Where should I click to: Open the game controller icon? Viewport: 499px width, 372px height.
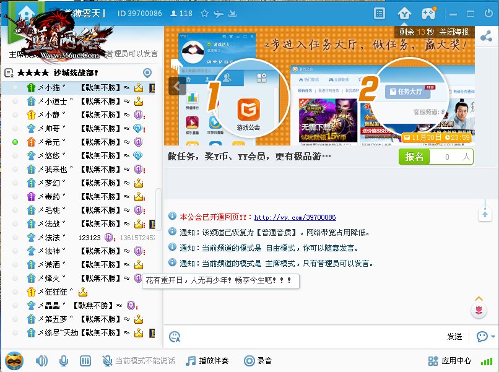[x=428, y=13]
